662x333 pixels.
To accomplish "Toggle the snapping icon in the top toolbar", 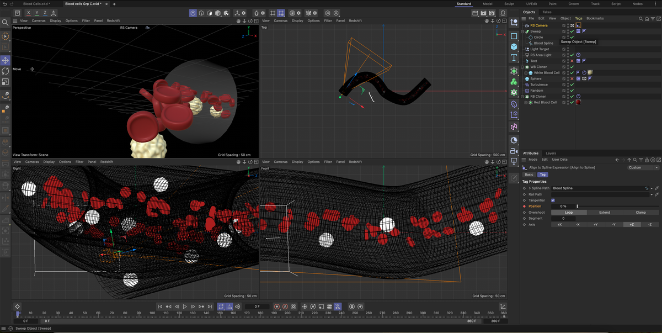I will tap(257, 13).
